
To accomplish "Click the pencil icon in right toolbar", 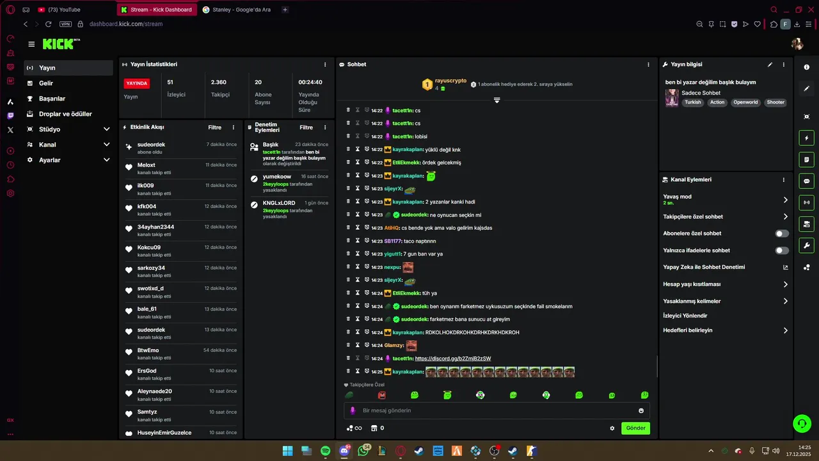I will pyautogui.click(x=806, y=88).
